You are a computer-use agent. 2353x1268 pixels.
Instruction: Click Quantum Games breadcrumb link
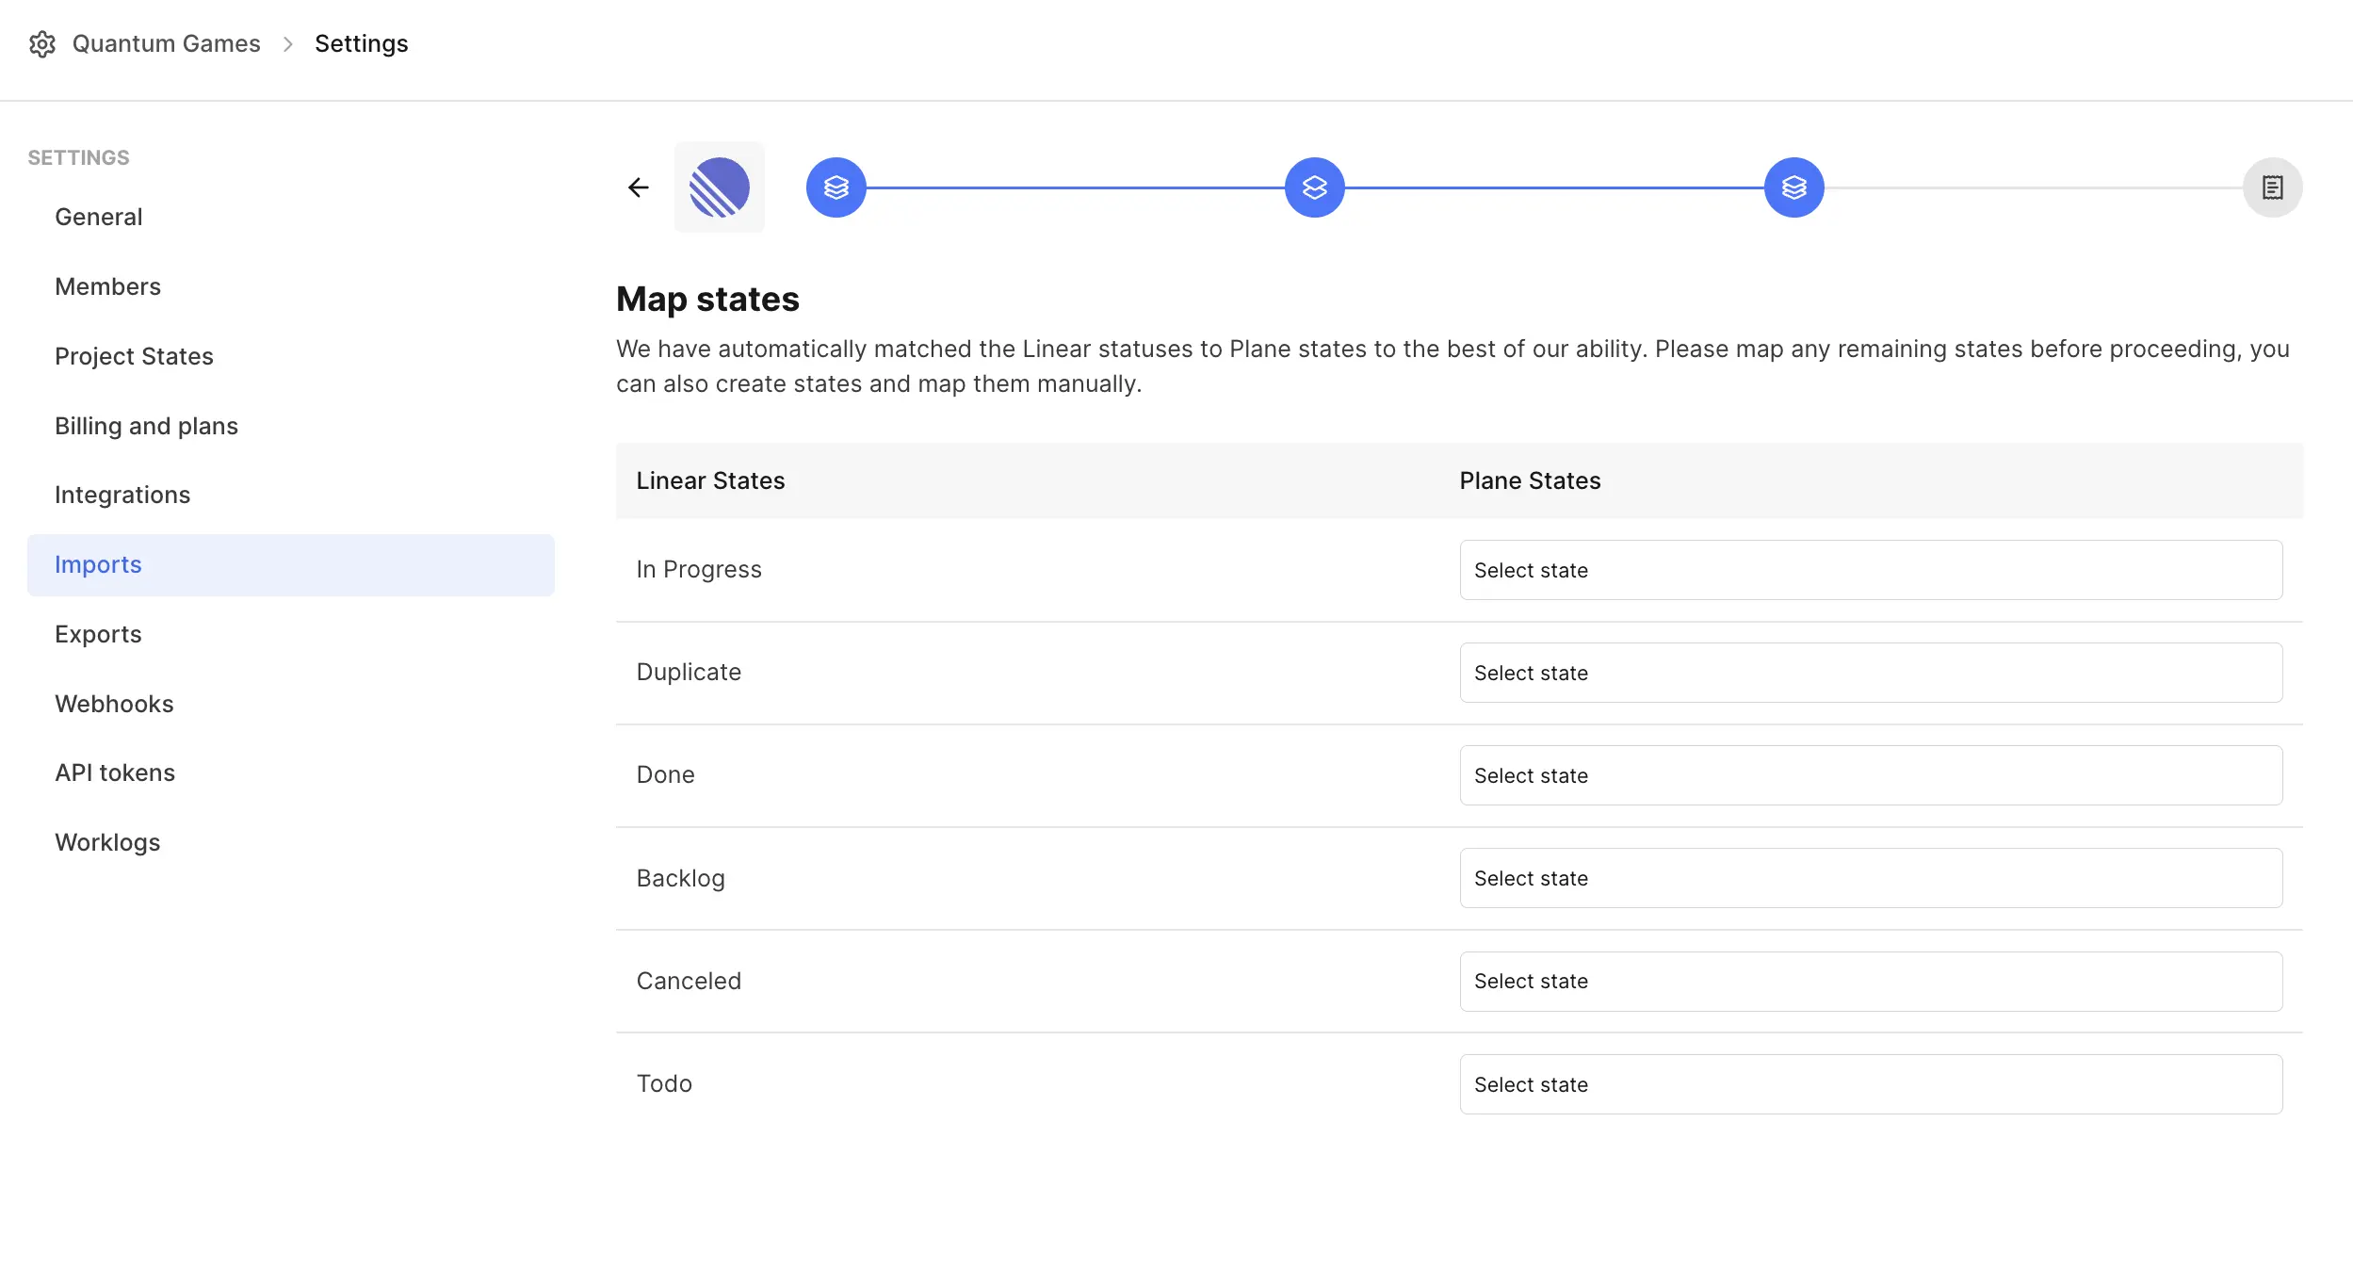click(166, 43)
